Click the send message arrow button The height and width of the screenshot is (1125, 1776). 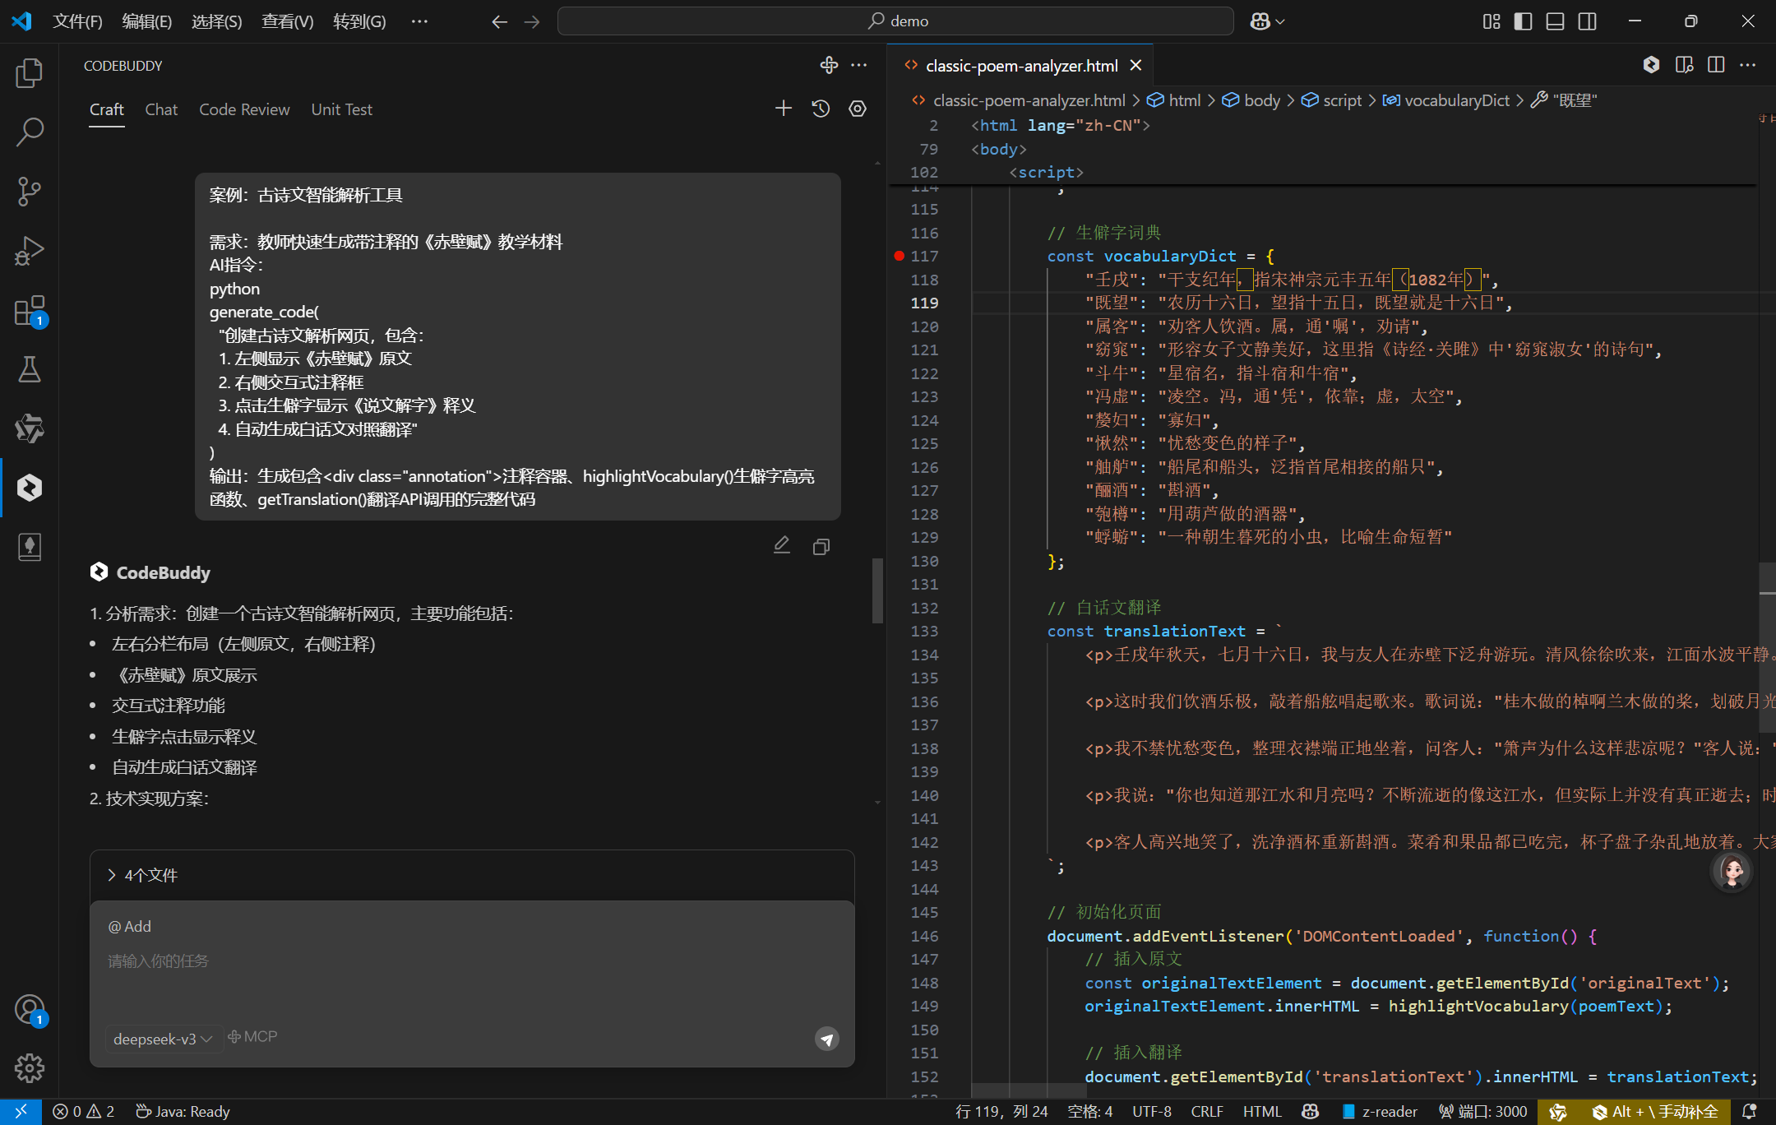[x=826, y=1039]
